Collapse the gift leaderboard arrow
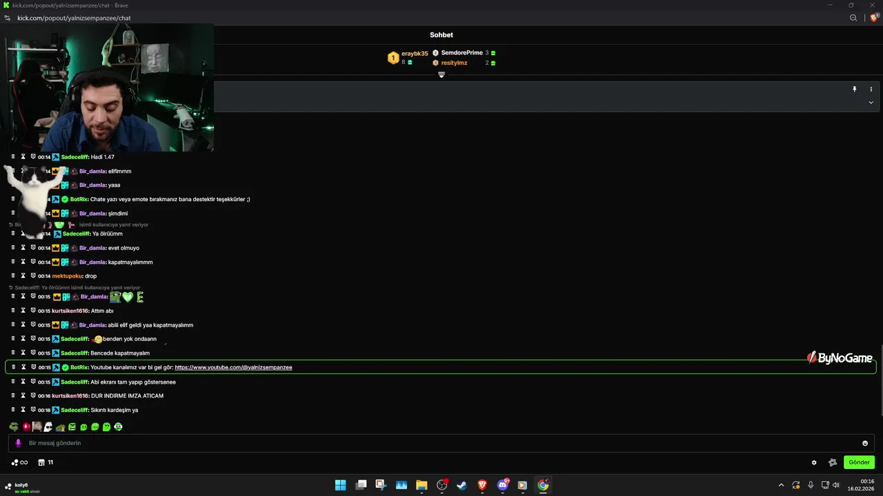Viewport: 883px width, 496px height. tap(441, 74)
